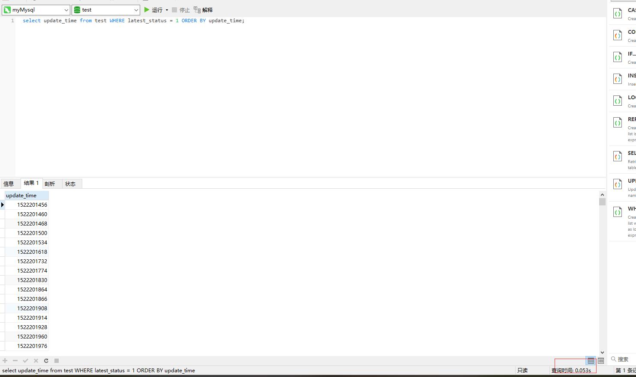This screenshot has width=636, height=377.
Task: Click the results scrollbar up arrow
Action: click(602, 194)
